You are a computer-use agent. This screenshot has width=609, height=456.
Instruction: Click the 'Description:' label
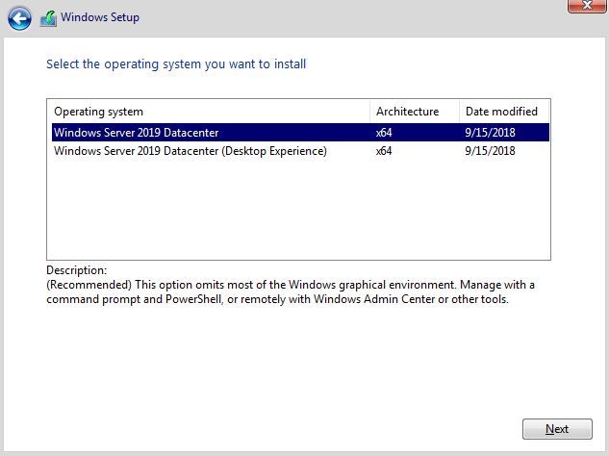[x=77, y=270]
